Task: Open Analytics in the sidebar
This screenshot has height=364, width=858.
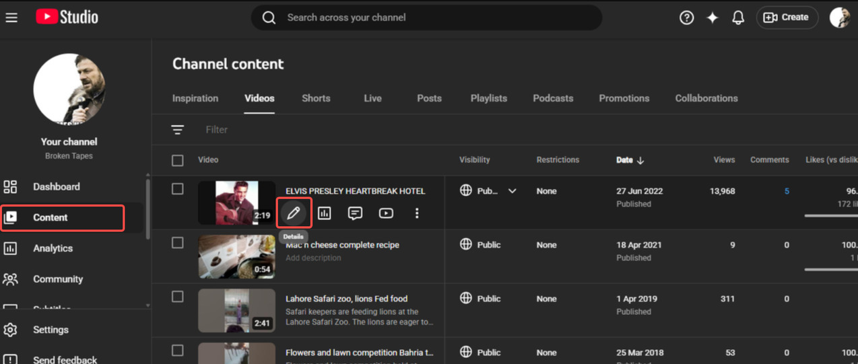Action: [53, 248]
